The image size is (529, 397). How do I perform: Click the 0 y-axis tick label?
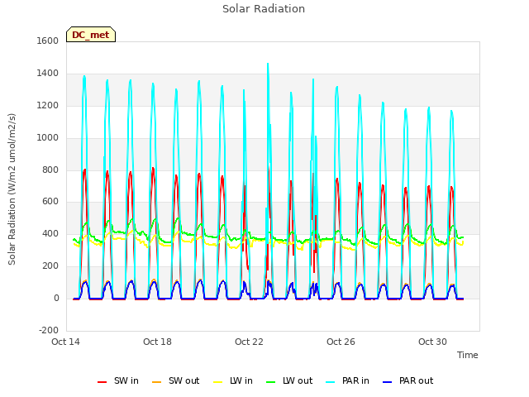click(x=56, y=299)
